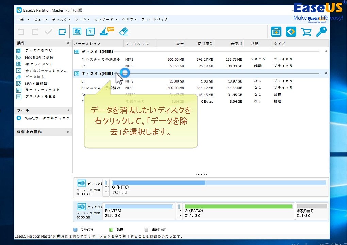The width and height of the screenshot is (347, 245).
Task: Select *: システムで予約済み on disk 1
Action: coord(201,59)
